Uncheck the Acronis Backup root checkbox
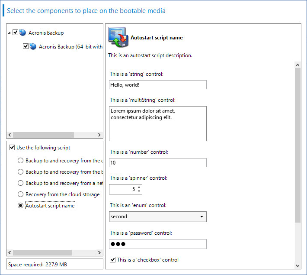307x275 pixels. (16, 32)
